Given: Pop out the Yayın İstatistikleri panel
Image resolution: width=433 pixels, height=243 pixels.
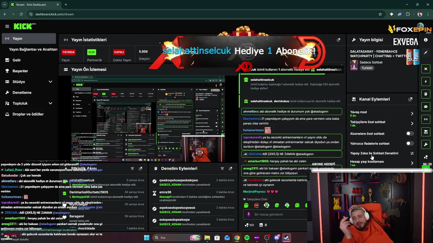Looking at the screenshot, I should 338,40.
